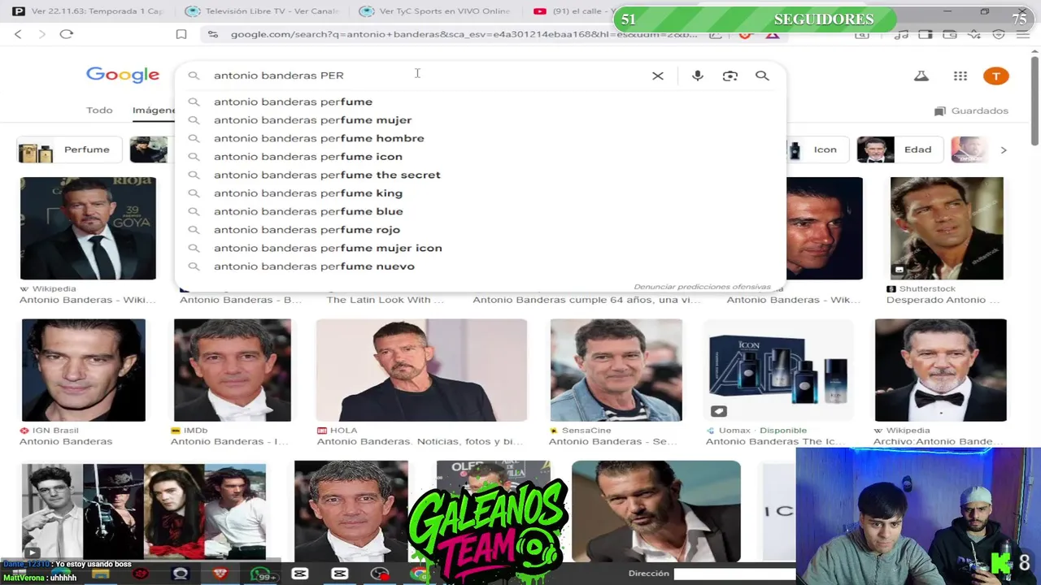Viewport: 1041px width, 585px height.
Task: Click the Brave Rewards triangle icon
Action: click(772, 34)
